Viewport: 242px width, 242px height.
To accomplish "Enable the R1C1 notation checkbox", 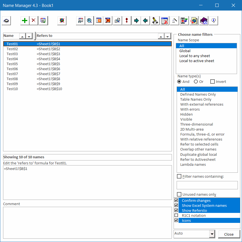I will coord(176,215).
